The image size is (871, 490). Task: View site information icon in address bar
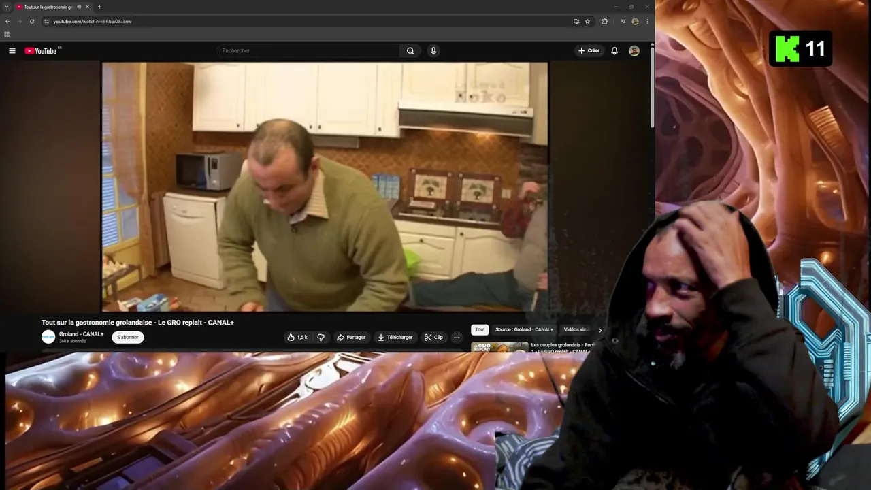(46, 21)
